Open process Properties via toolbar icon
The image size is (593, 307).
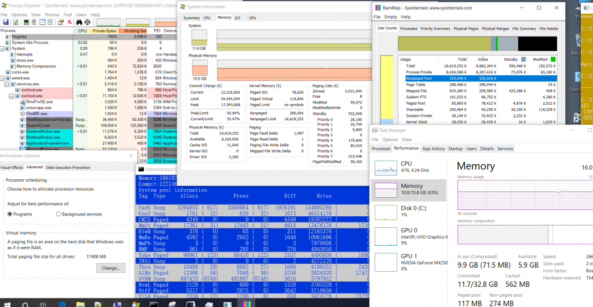point(60,23)
